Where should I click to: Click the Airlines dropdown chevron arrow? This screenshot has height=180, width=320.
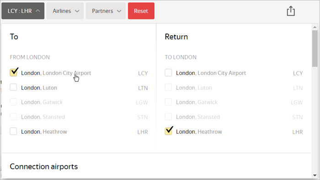tap(77, 11)
